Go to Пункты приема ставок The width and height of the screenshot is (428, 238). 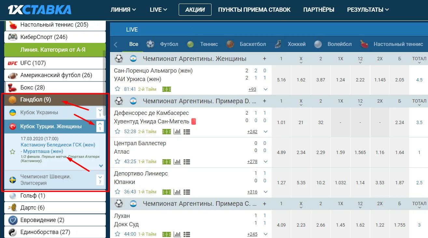pos(254,10)
